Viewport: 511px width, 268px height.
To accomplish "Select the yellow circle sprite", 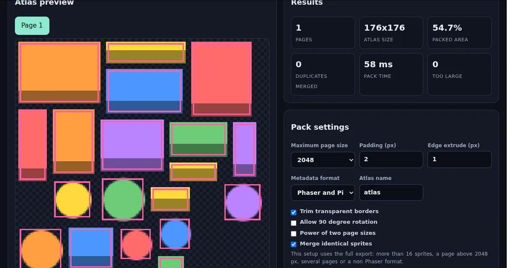I will click(72, 200).
